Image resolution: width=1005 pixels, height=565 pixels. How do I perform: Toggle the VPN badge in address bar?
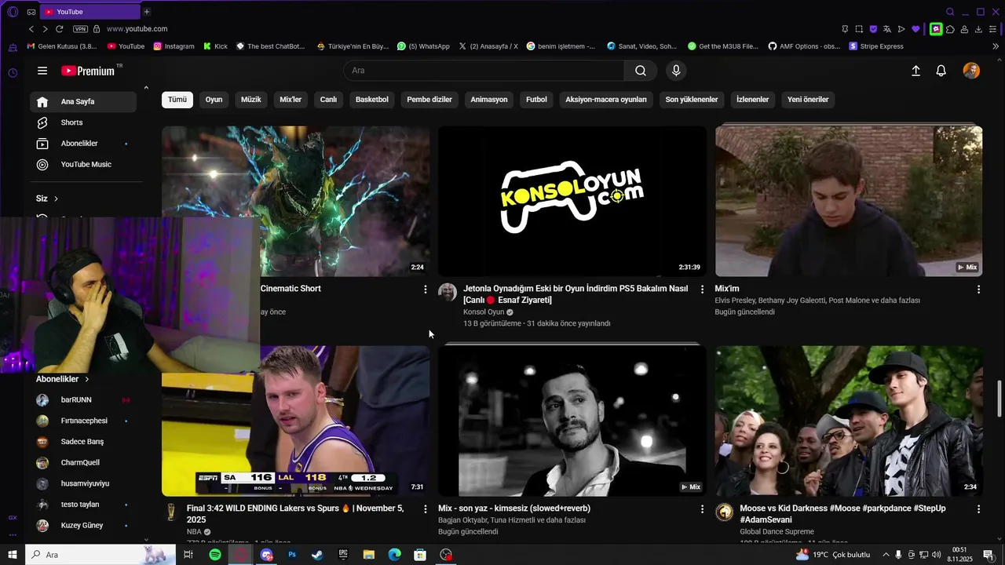click(x=80, y=29)
